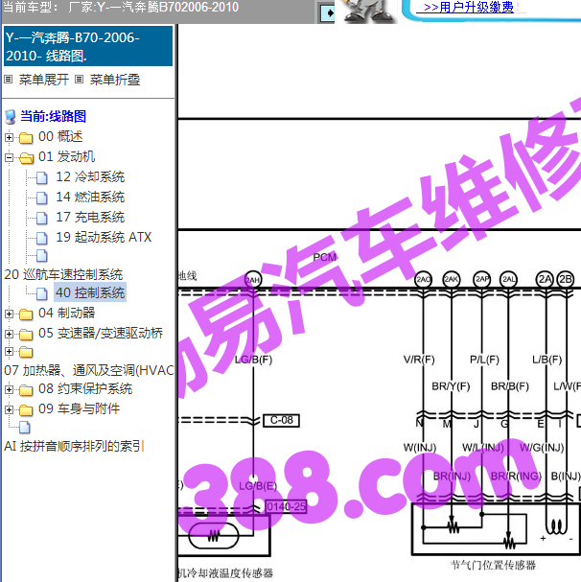This screenshot has width=581, height=582.
Task: Click the V/R(F) wire label
Action: 419,360
